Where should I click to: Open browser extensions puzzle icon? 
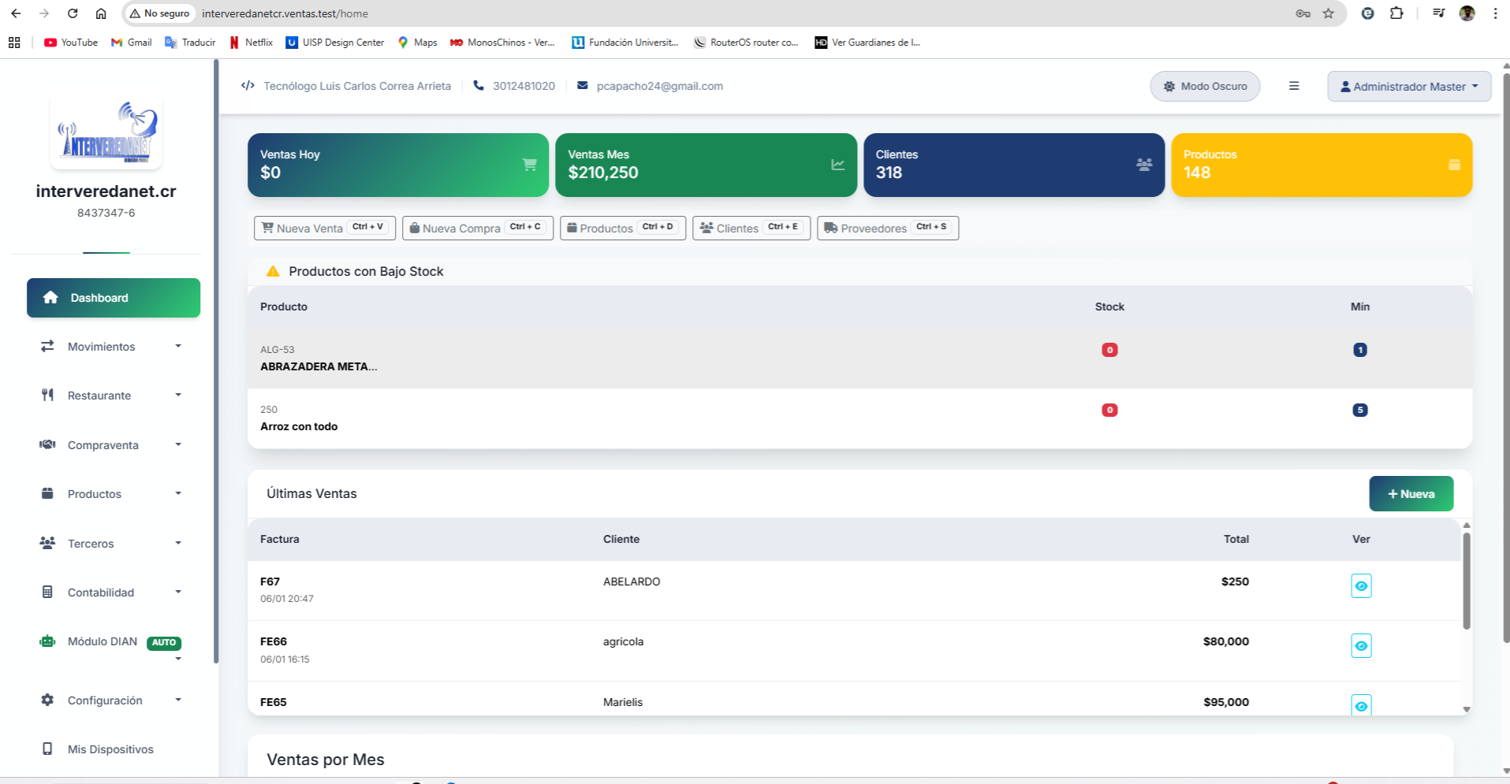point(1396,13)
